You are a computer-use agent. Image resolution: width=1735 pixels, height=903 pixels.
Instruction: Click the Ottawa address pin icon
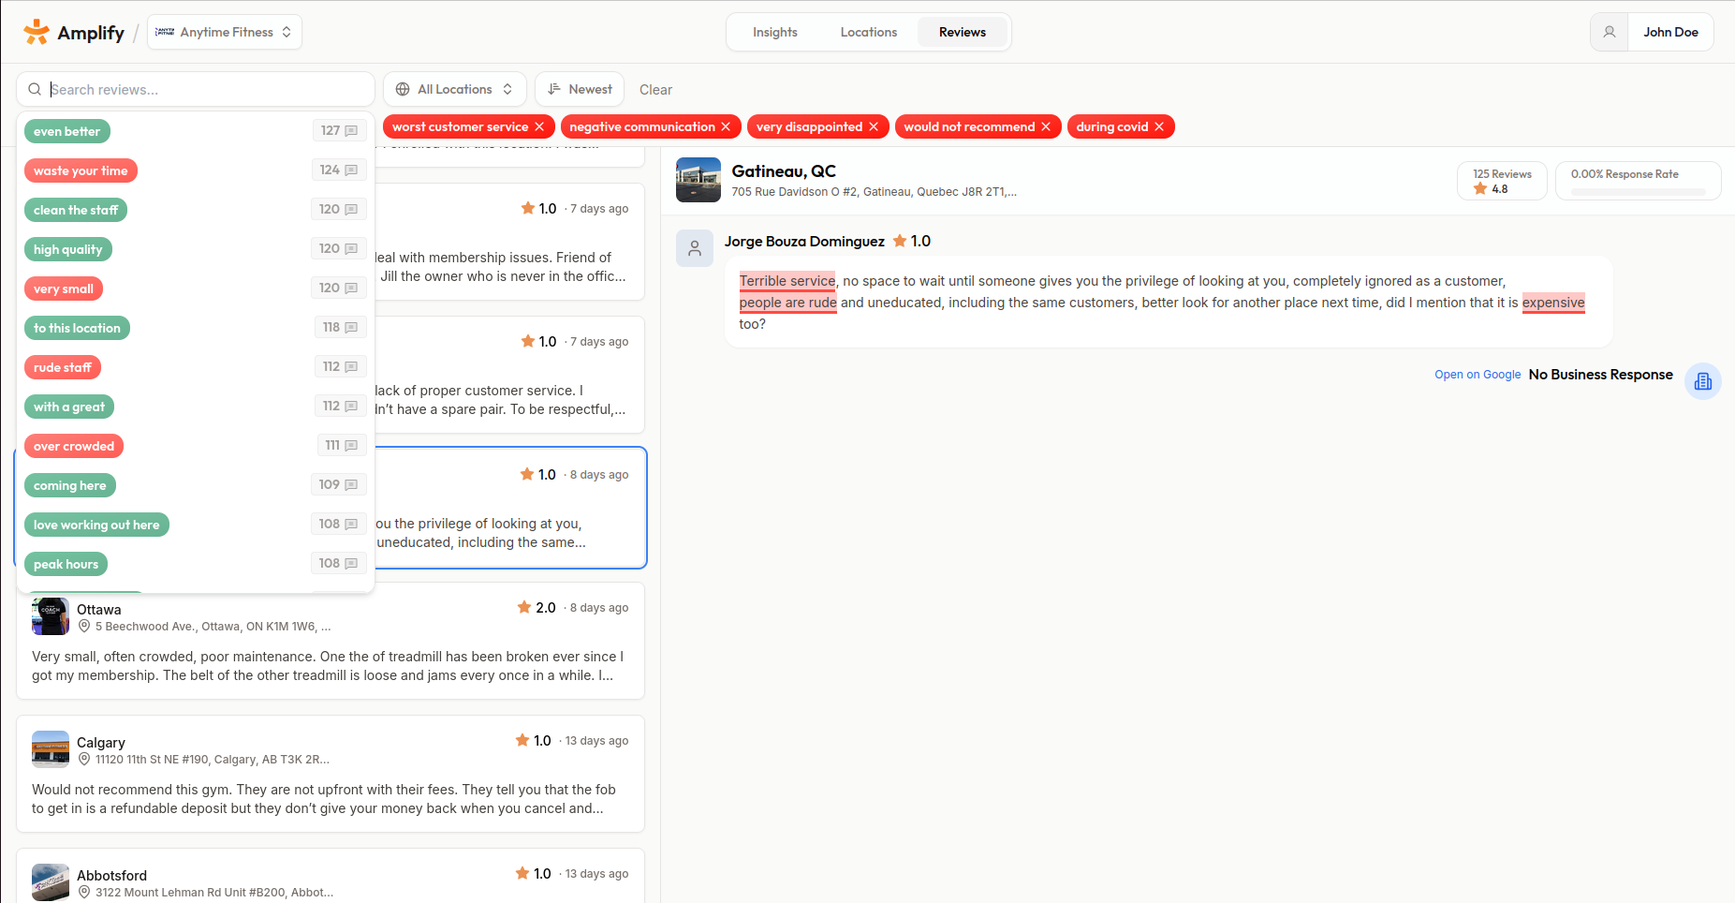(x=84, y=626)
